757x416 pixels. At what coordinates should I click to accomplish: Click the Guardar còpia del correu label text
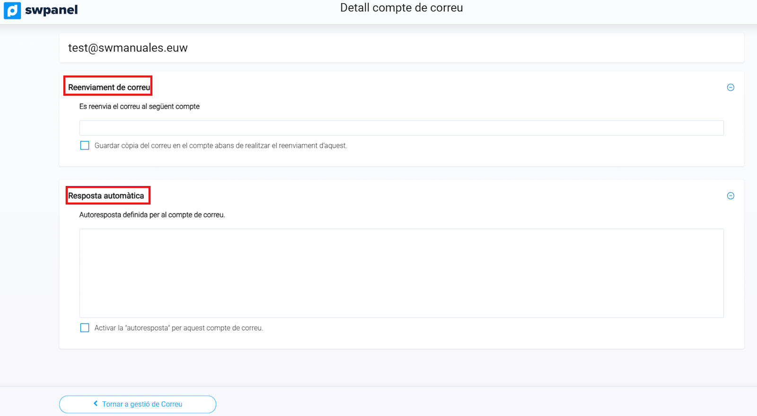coord(220,146)
